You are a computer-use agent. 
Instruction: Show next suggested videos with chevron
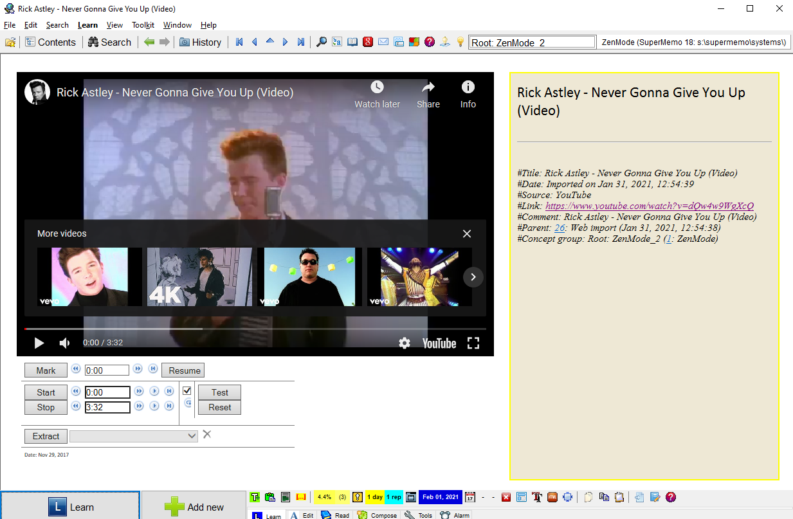473,277
